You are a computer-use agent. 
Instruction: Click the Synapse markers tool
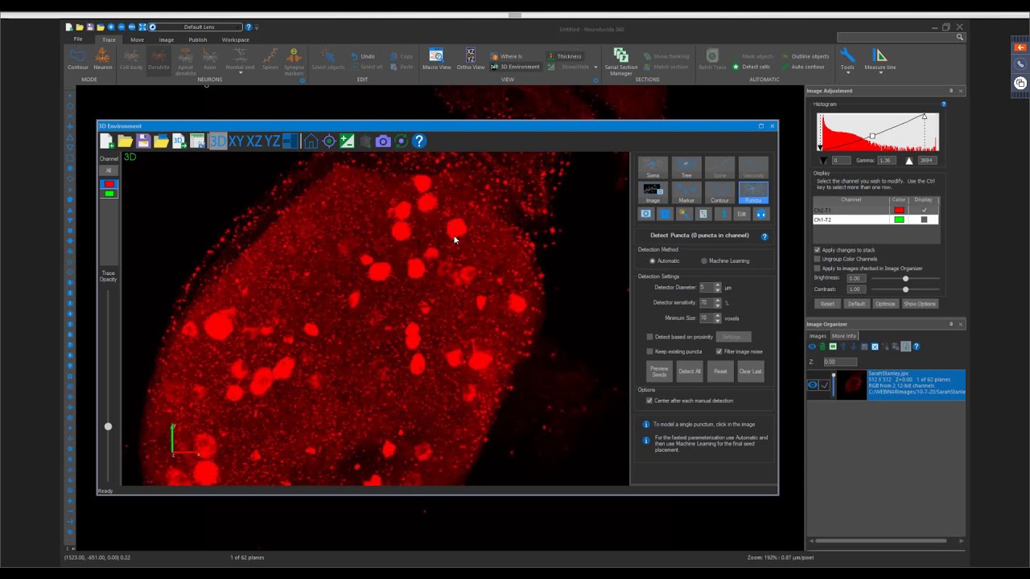point(294,61)
